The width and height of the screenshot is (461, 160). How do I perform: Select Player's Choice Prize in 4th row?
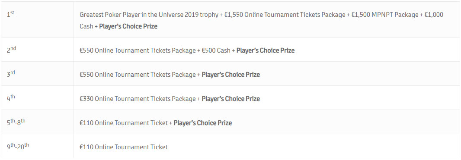[x=231, y=99]
